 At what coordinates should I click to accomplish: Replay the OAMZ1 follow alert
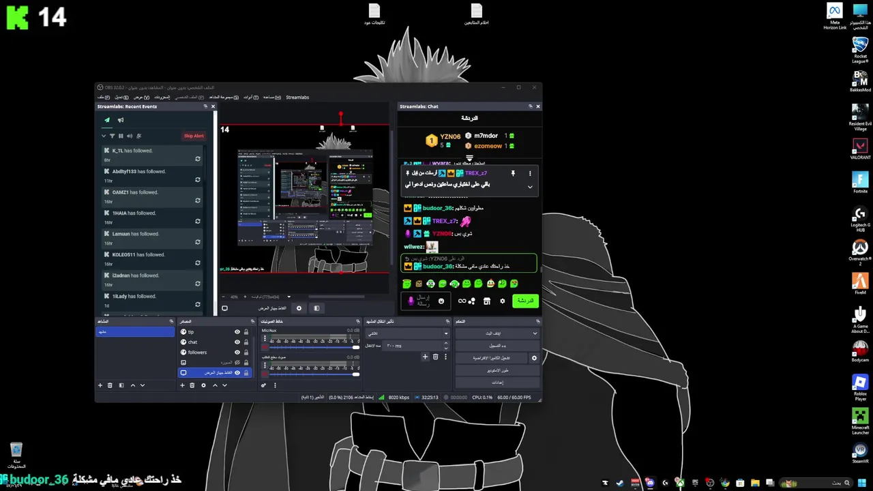click(198, 200)
